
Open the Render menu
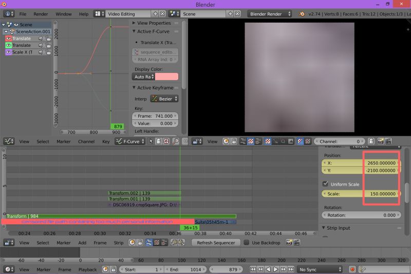(41, 14)
